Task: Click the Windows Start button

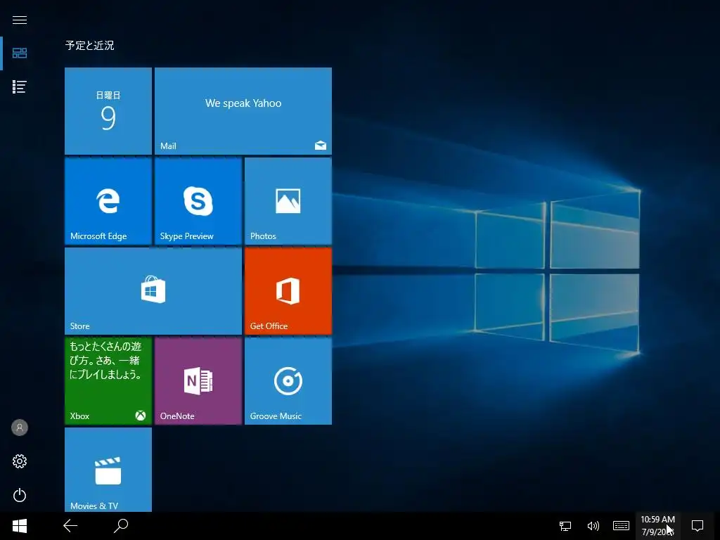Action: (x=19, y=526)
